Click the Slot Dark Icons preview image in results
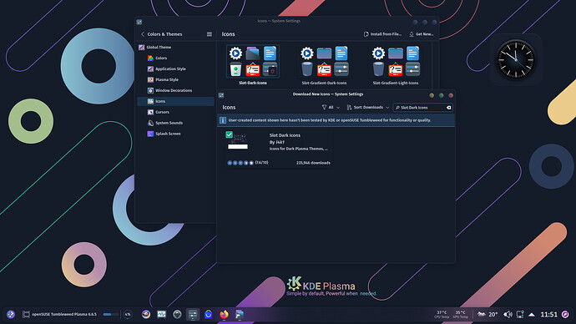 pos(238,141)
